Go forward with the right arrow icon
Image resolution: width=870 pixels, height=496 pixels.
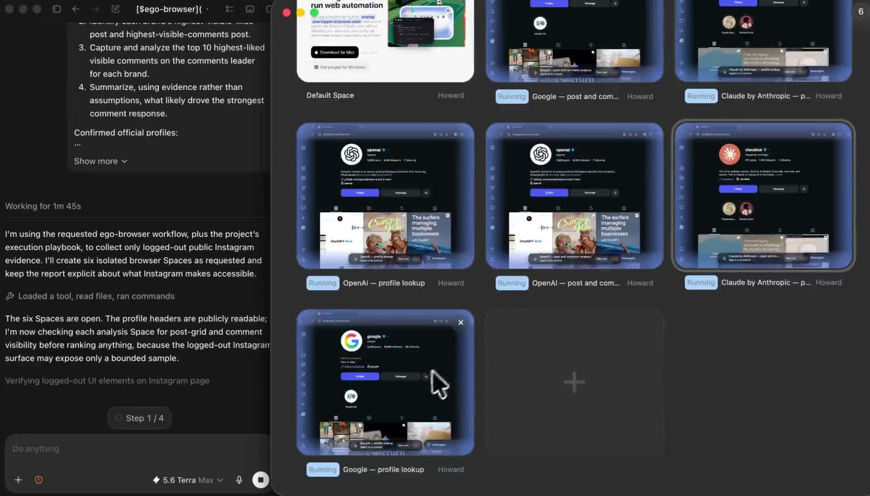pos(95,9)
